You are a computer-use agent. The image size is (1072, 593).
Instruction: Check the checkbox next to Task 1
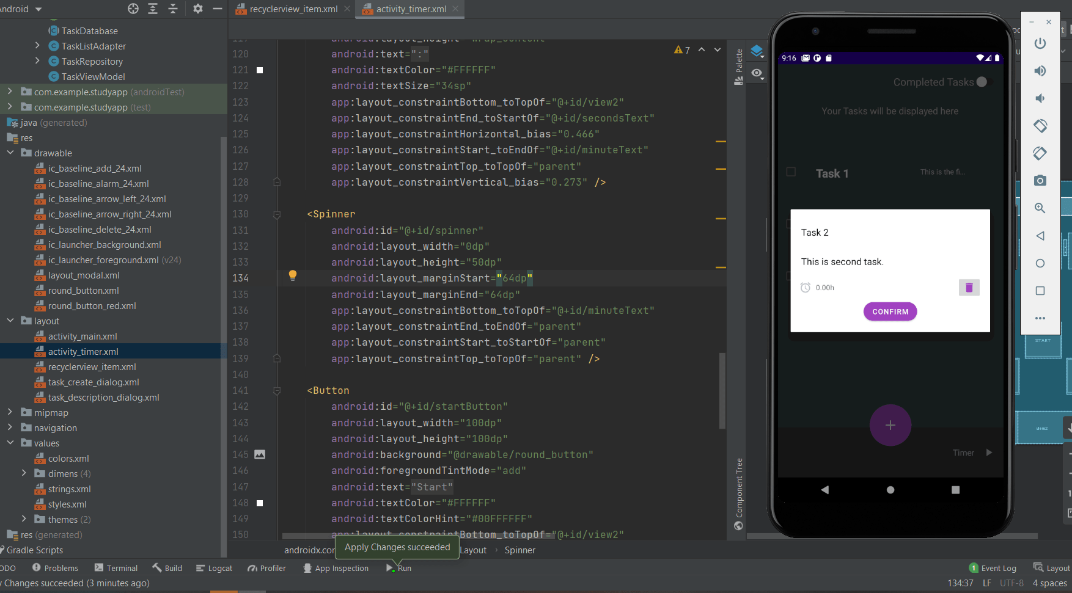click(x=791, y=172)
